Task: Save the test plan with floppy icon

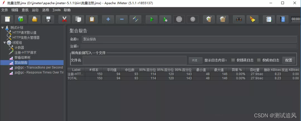Action: 48,19
